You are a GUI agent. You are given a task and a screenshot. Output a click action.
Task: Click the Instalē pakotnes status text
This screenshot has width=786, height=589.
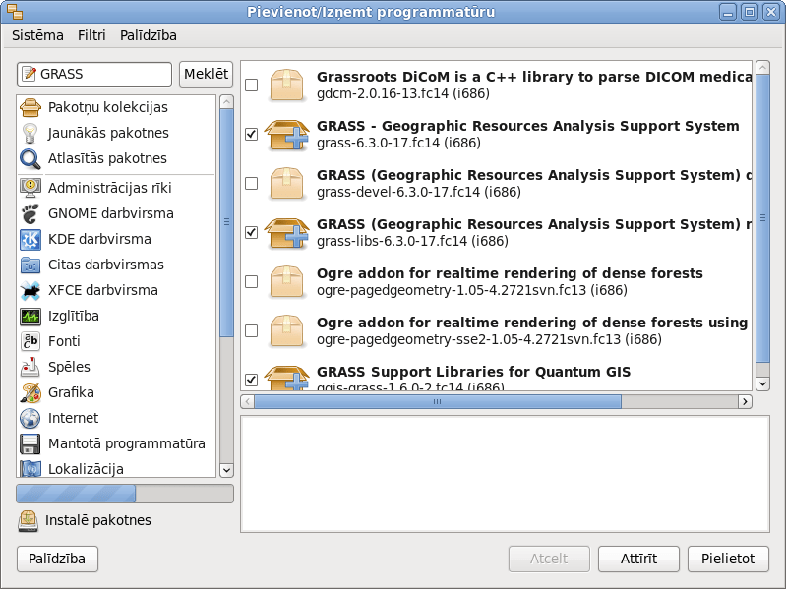tap(97, 520)
